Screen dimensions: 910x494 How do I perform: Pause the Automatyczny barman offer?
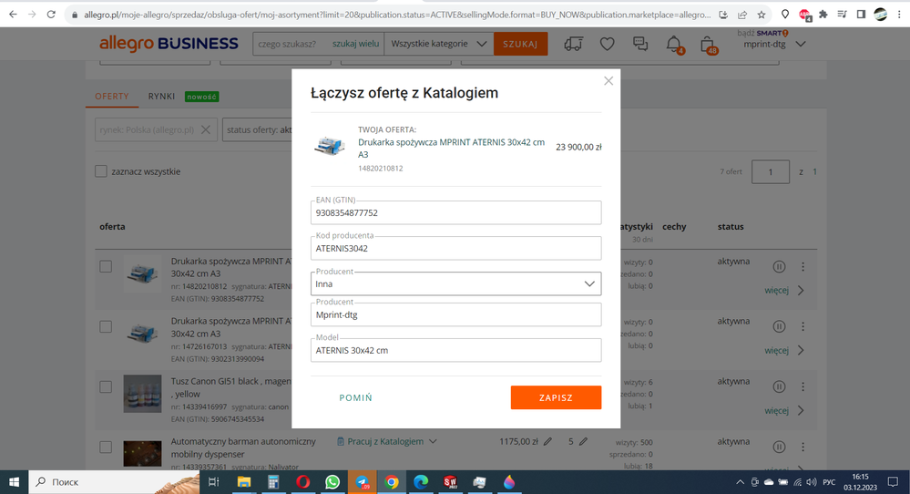779,447
